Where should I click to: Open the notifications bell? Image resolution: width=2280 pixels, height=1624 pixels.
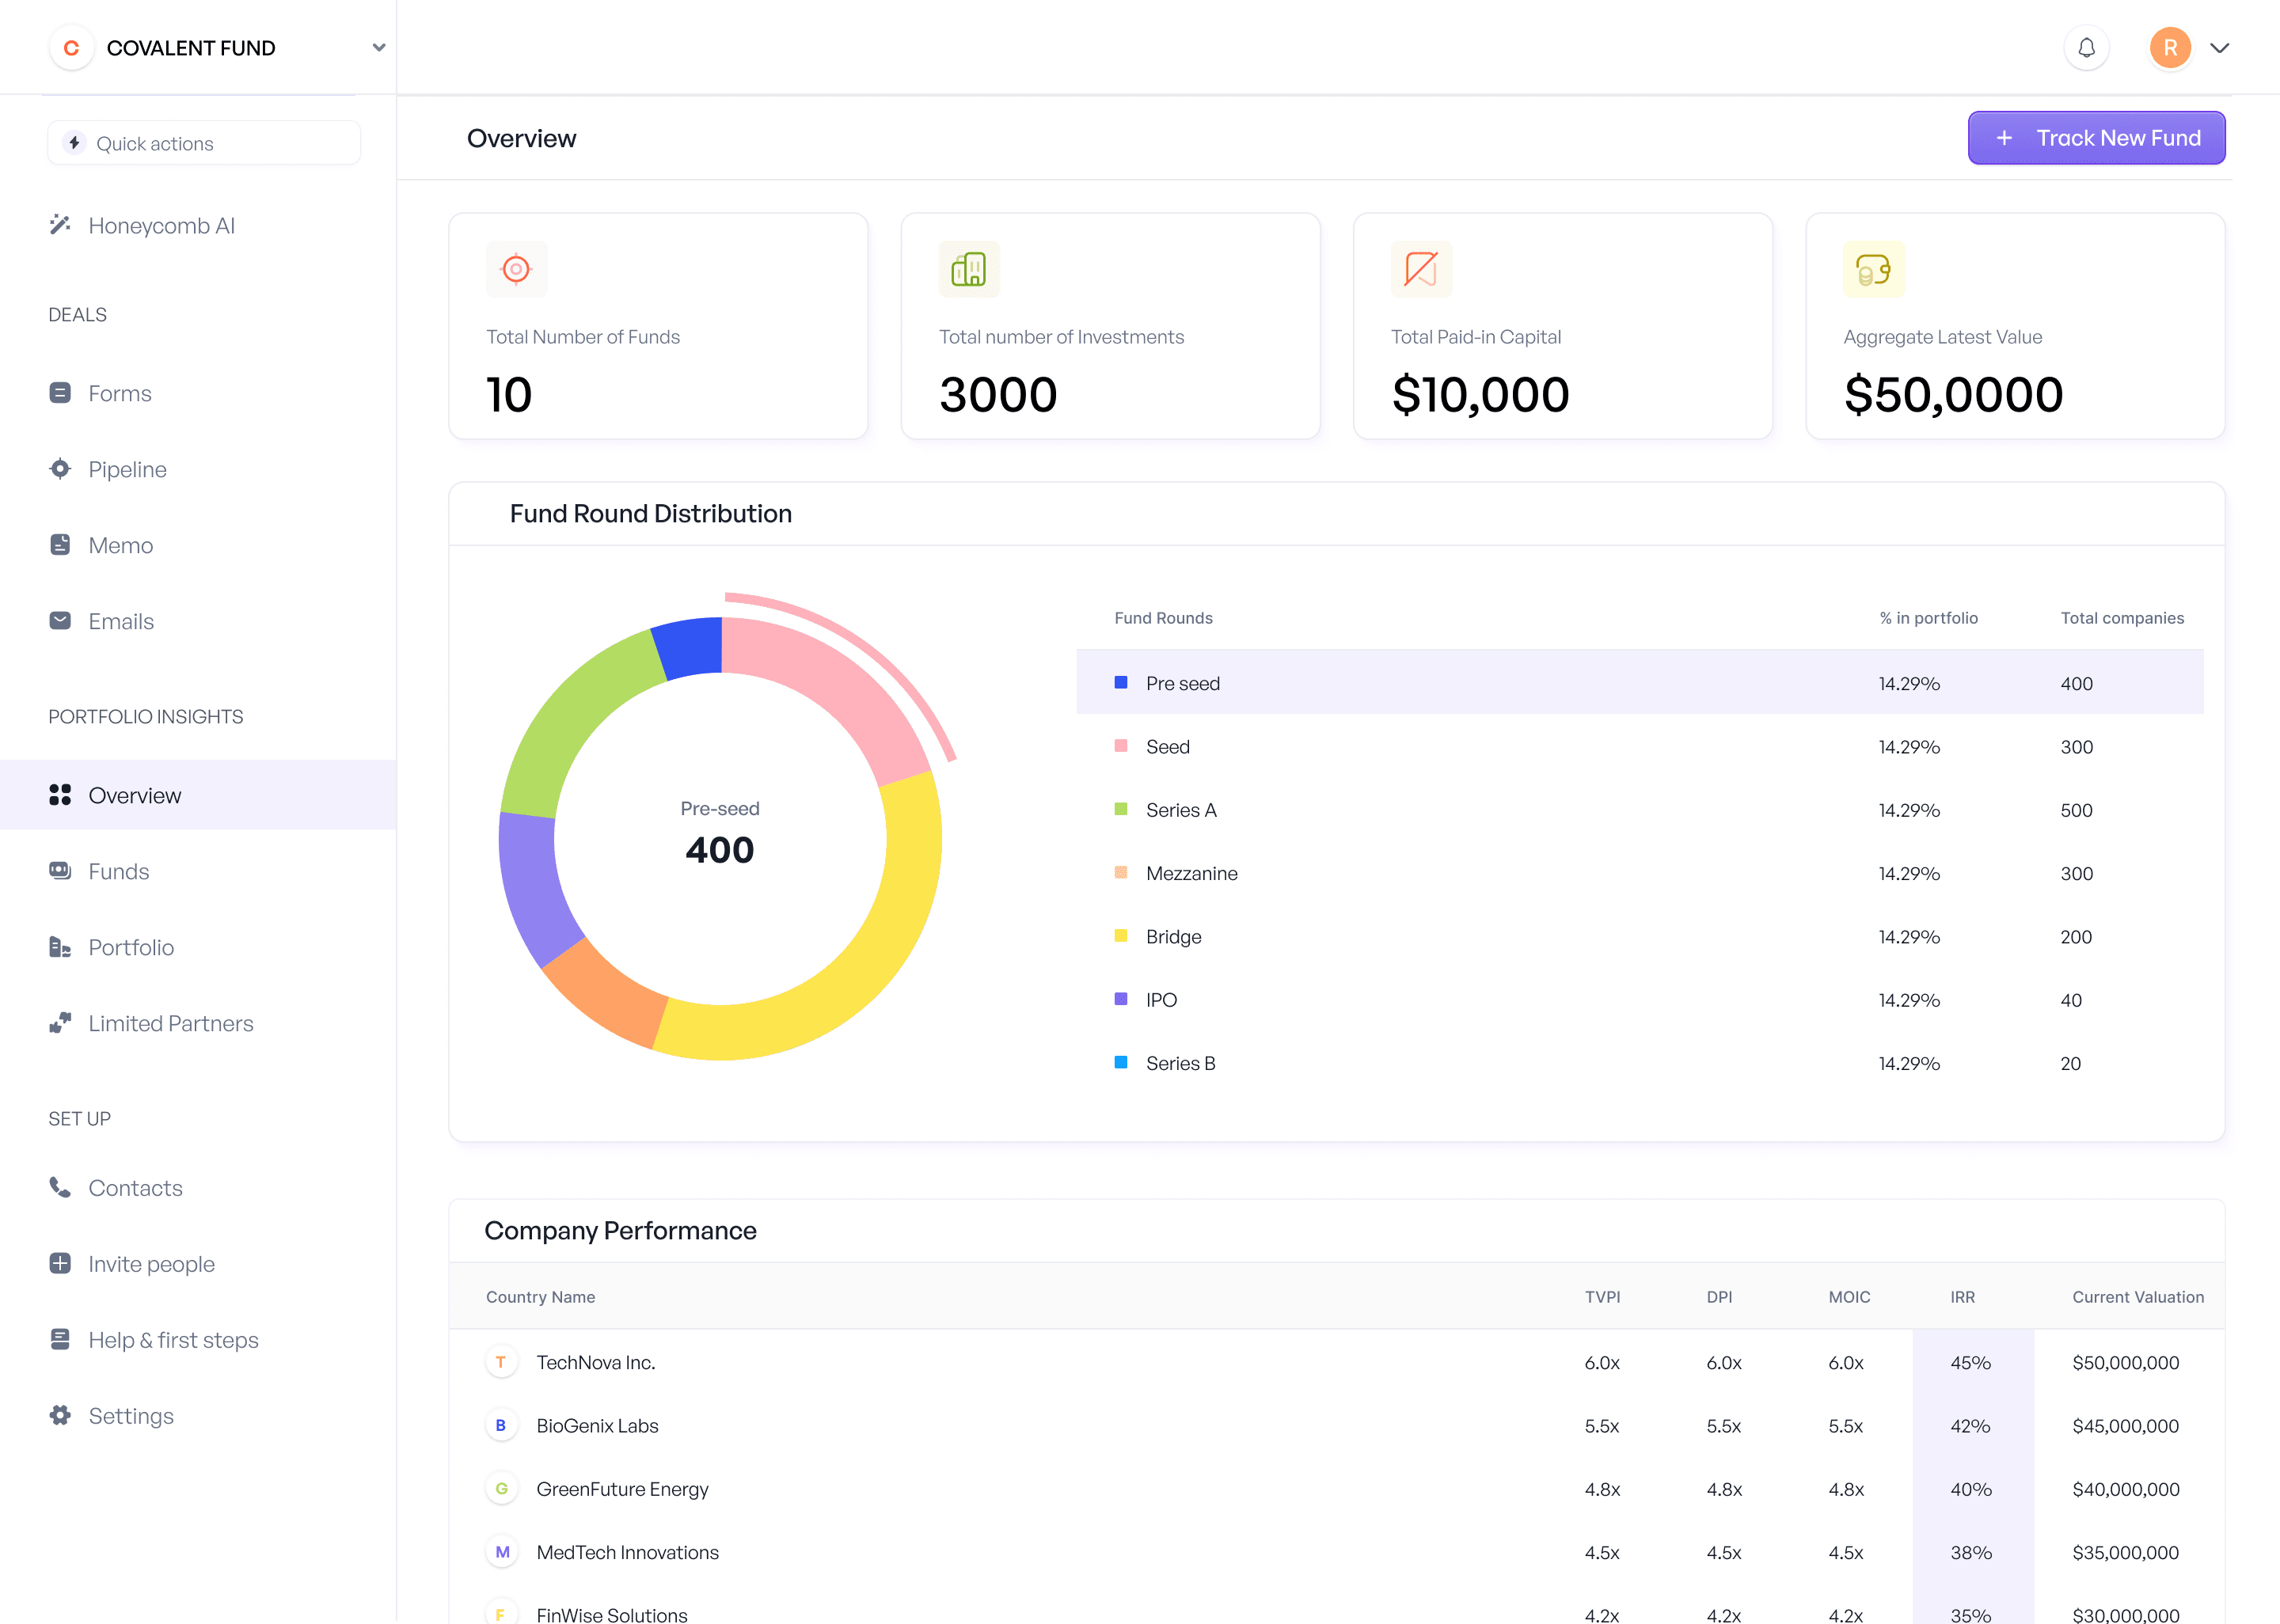point(2086,48)
